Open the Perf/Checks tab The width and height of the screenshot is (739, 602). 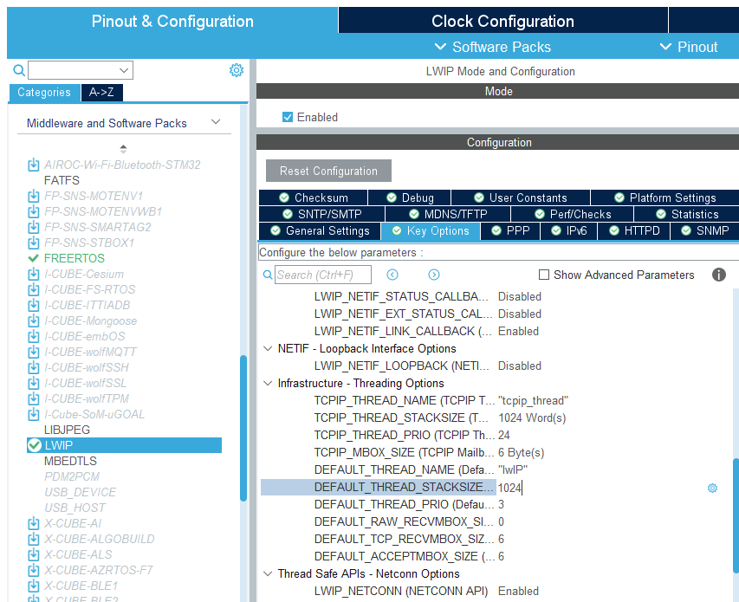click(x=573, y=214)
